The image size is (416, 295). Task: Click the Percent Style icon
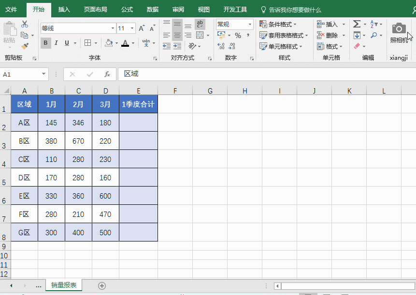click(x=238, y=35)
